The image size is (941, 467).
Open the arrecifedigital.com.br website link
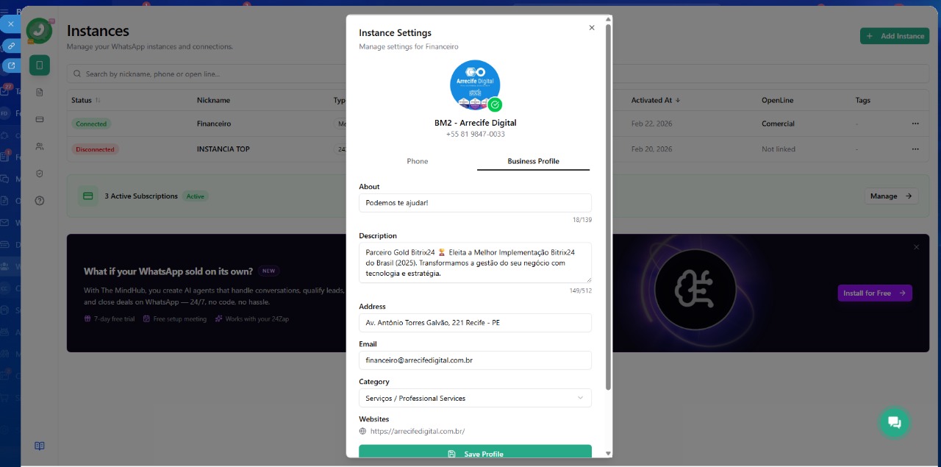point(417,432)
